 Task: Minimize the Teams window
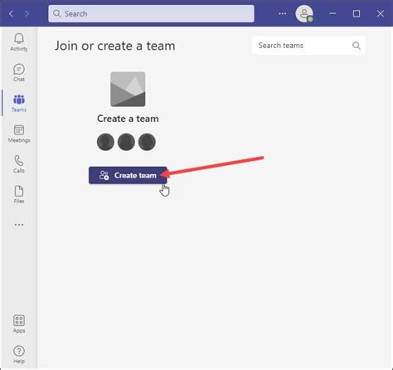[332, 13]
